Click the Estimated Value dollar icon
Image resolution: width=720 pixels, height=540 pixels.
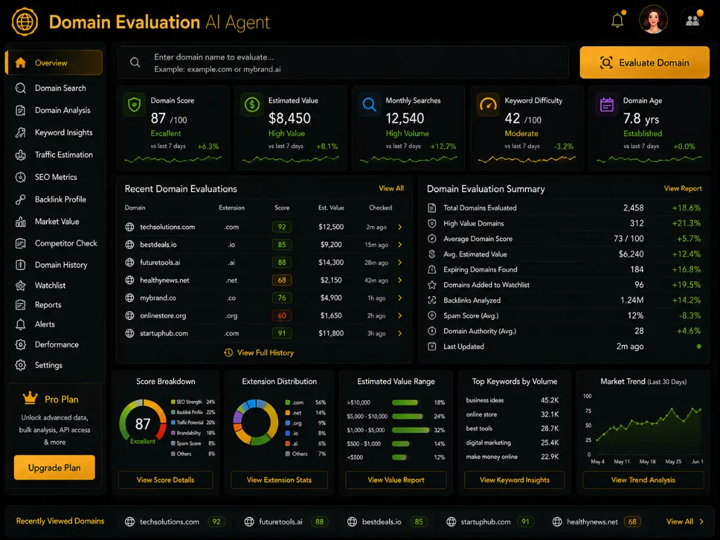coord(251,105)
